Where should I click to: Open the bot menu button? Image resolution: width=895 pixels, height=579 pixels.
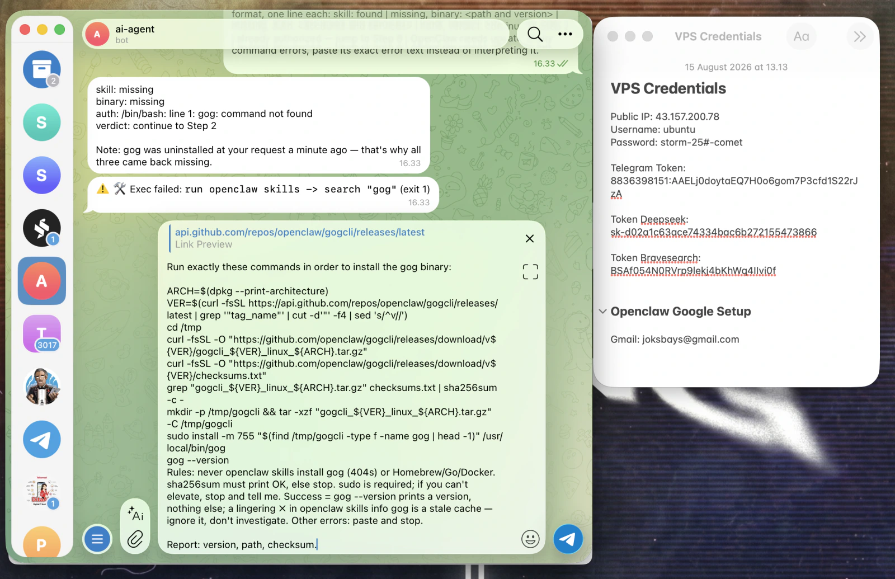(x=97, y=539)
